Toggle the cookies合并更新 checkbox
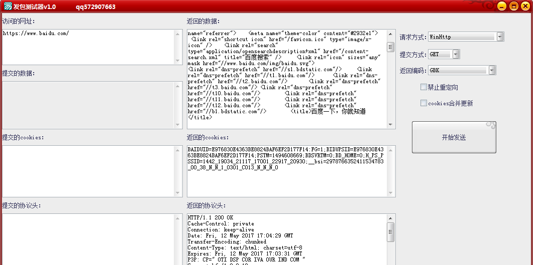Image resolution: width=533 pixels, height=265 pixels. tap(423, 103)
